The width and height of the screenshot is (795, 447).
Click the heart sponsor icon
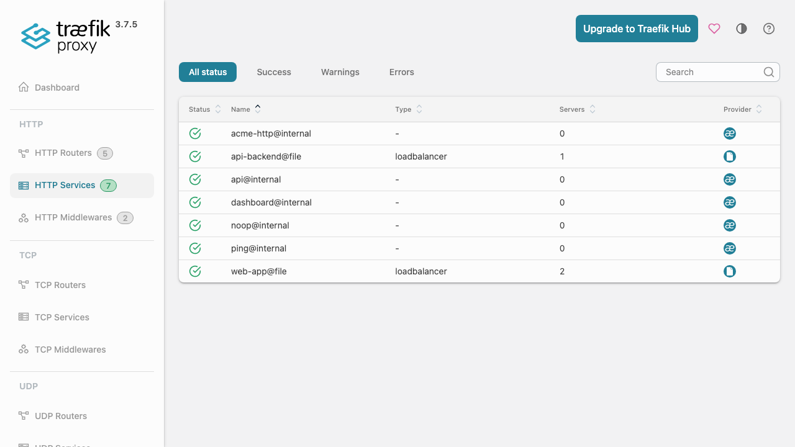pos(714,29)
